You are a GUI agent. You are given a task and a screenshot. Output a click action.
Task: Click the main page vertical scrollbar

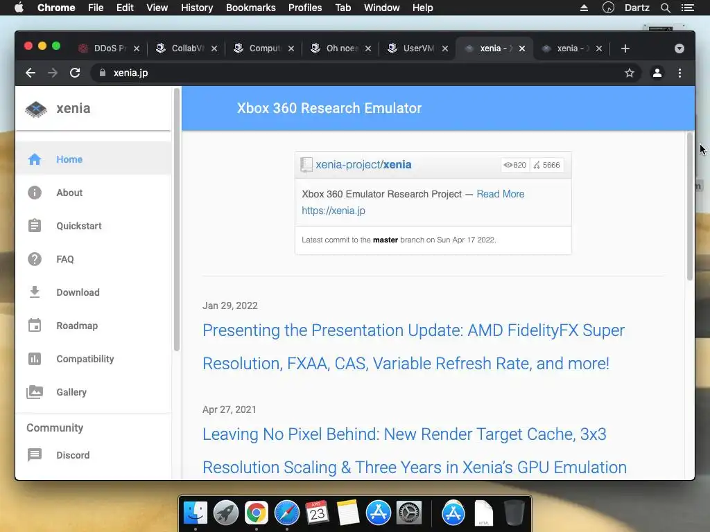click(690, 206)
